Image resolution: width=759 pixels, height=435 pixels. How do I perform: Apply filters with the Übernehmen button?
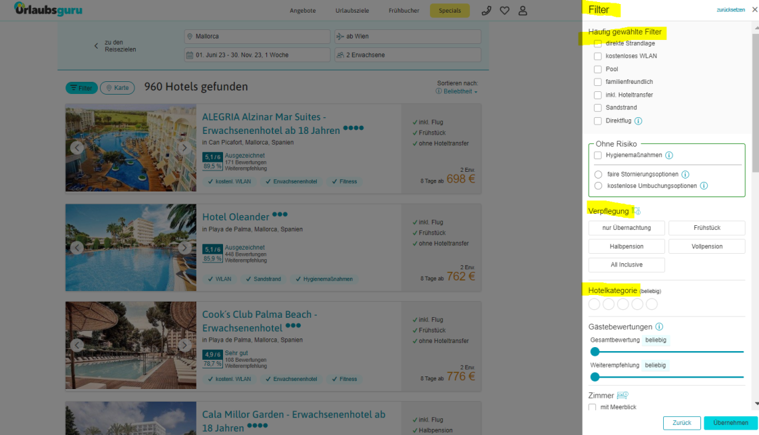point(730,422)
